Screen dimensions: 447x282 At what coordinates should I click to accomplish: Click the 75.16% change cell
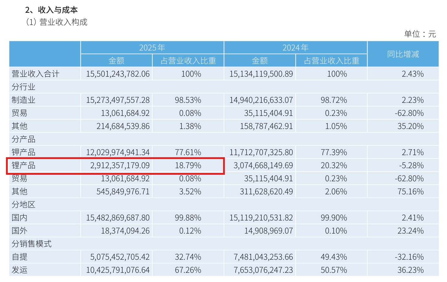(410, 191)
